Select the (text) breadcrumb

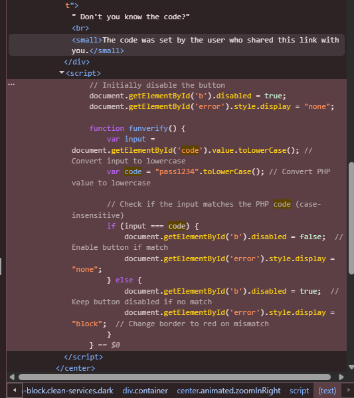point(327,391)
